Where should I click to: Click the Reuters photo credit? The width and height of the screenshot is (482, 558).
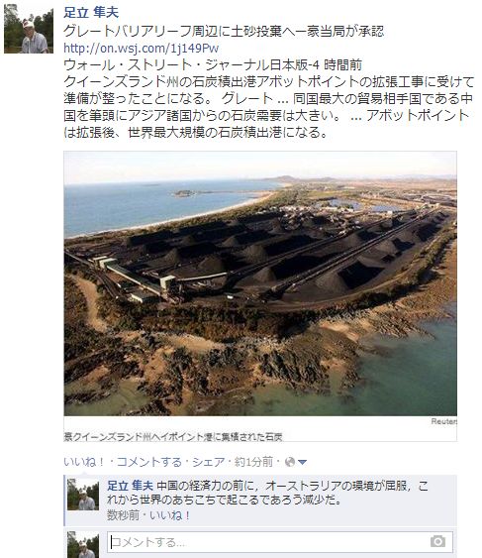(443, 421)
